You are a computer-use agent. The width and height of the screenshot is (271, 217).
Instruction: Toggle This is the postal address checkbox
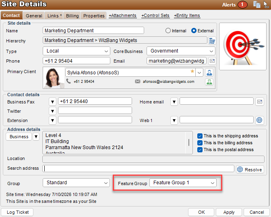pos(200,150)
